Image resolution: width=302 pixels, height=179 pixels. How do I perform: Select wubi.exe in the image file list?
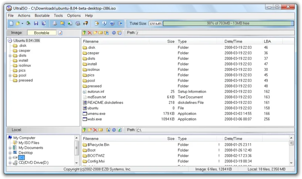click(x=94, y=119)
